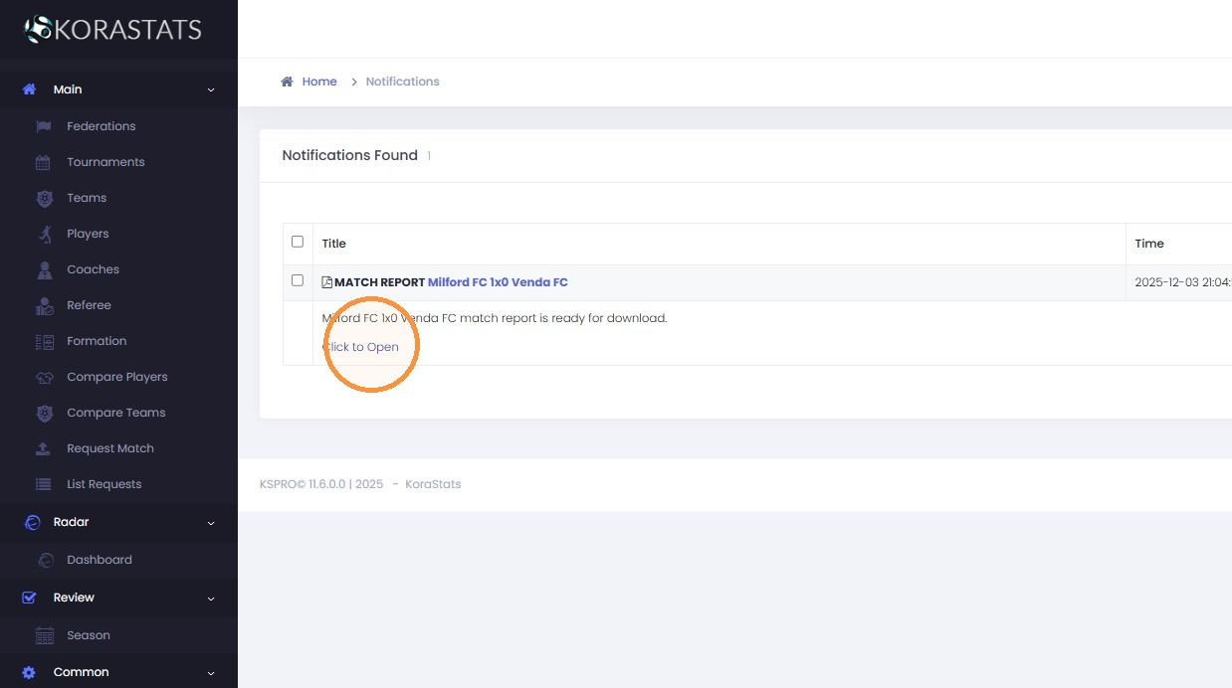Open the Compare Players menu item

pyautogui.click(x=117, y=377)
